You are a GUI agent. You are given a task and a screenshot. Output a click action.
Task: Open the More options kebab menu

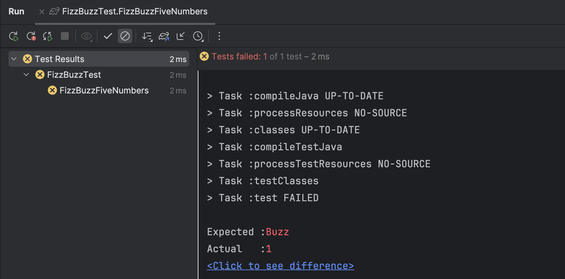[x=219, y=36]
